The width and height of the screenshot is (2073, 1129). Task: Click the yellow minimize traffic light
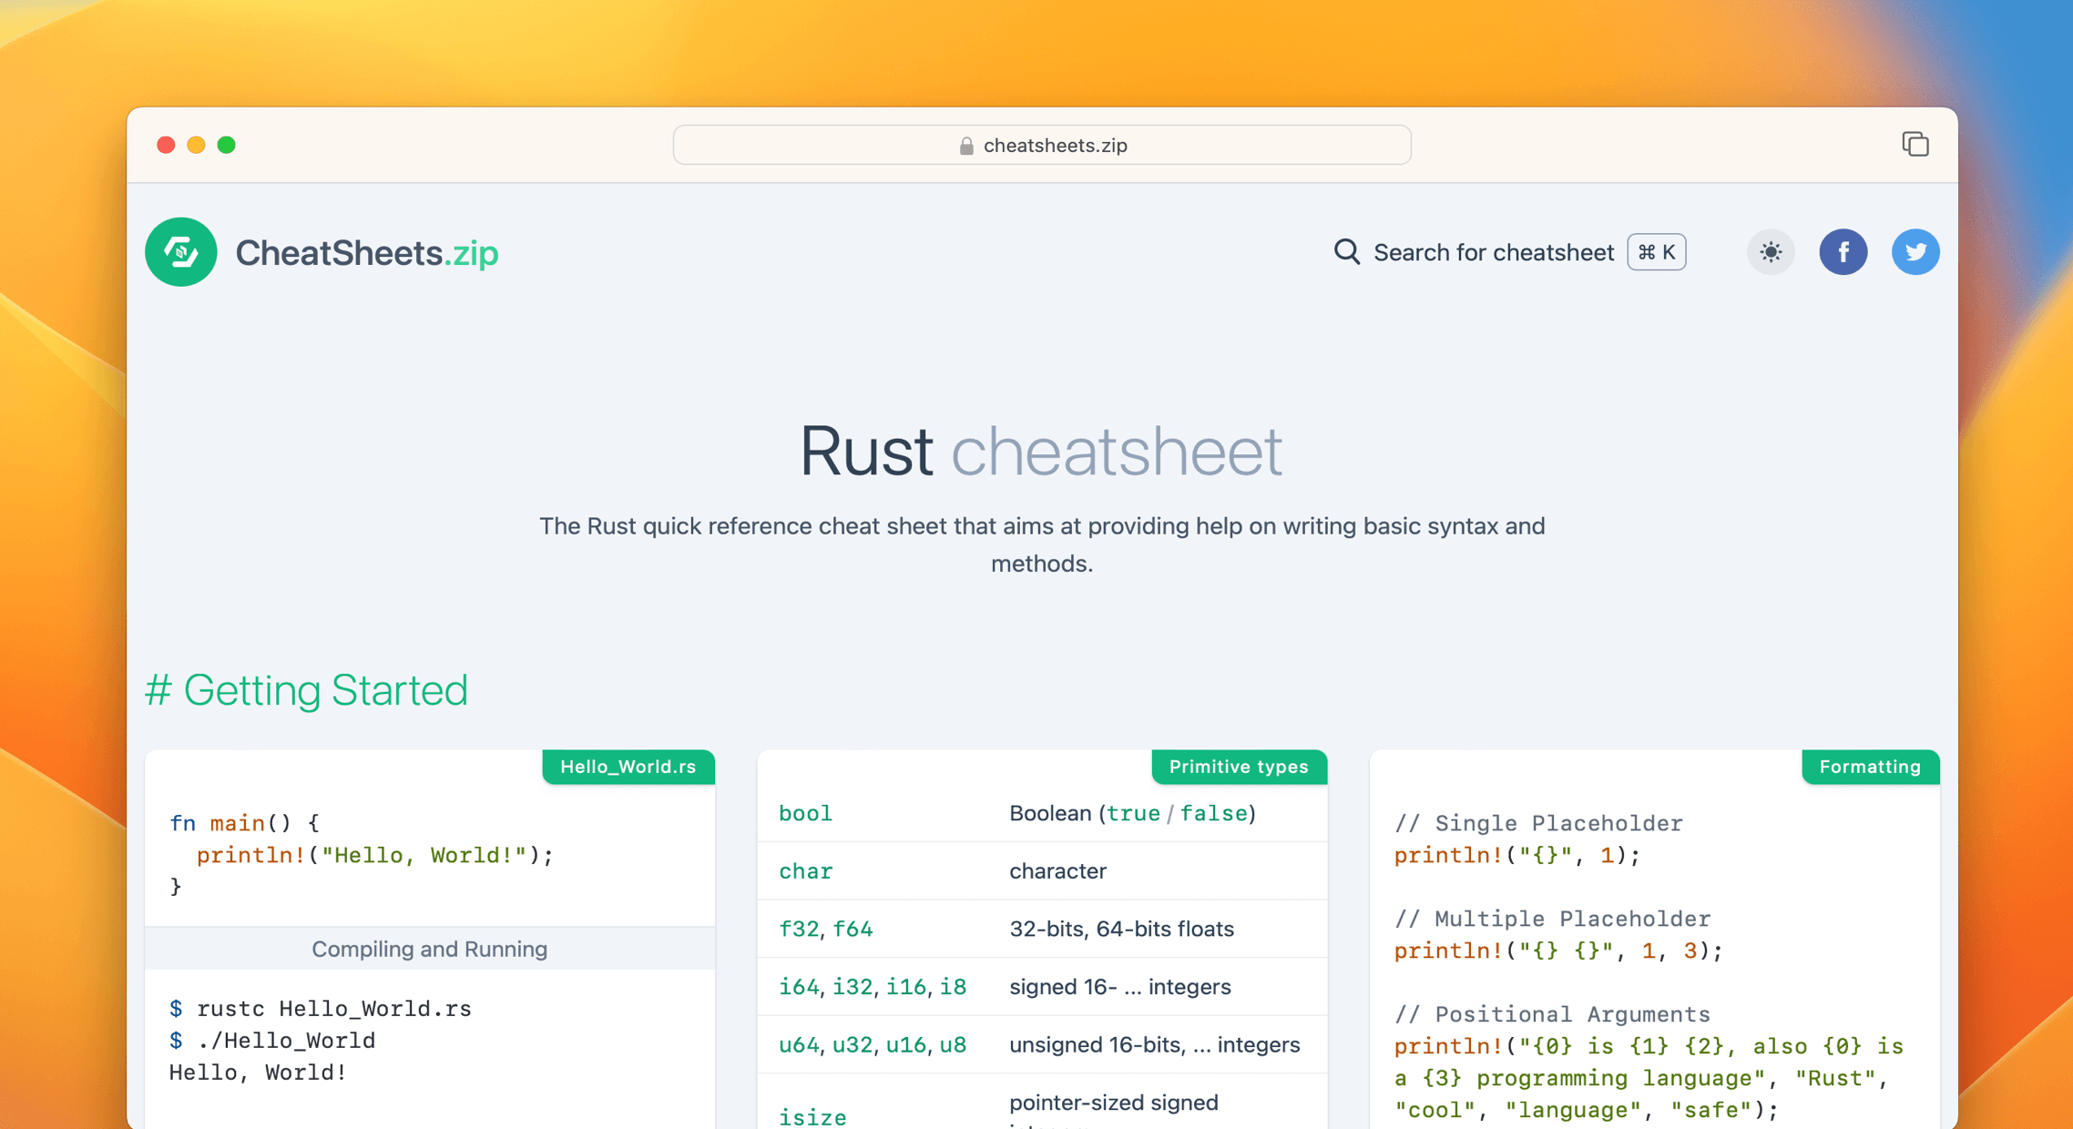[x=196, y=144]
